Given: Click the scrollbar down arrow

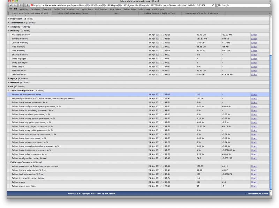Looking at the screenshot, I should click(x=271, y=194).
